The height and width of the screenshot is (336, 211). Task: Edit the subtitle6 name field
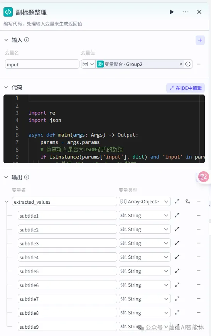pos(67,285)
